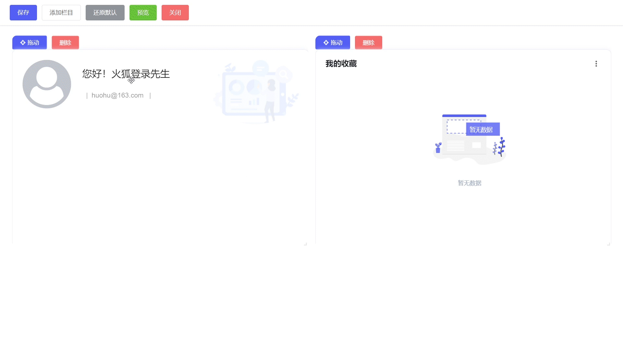
Task: Open the three-dot menu in 我的收藏
Action: [596, 64]
